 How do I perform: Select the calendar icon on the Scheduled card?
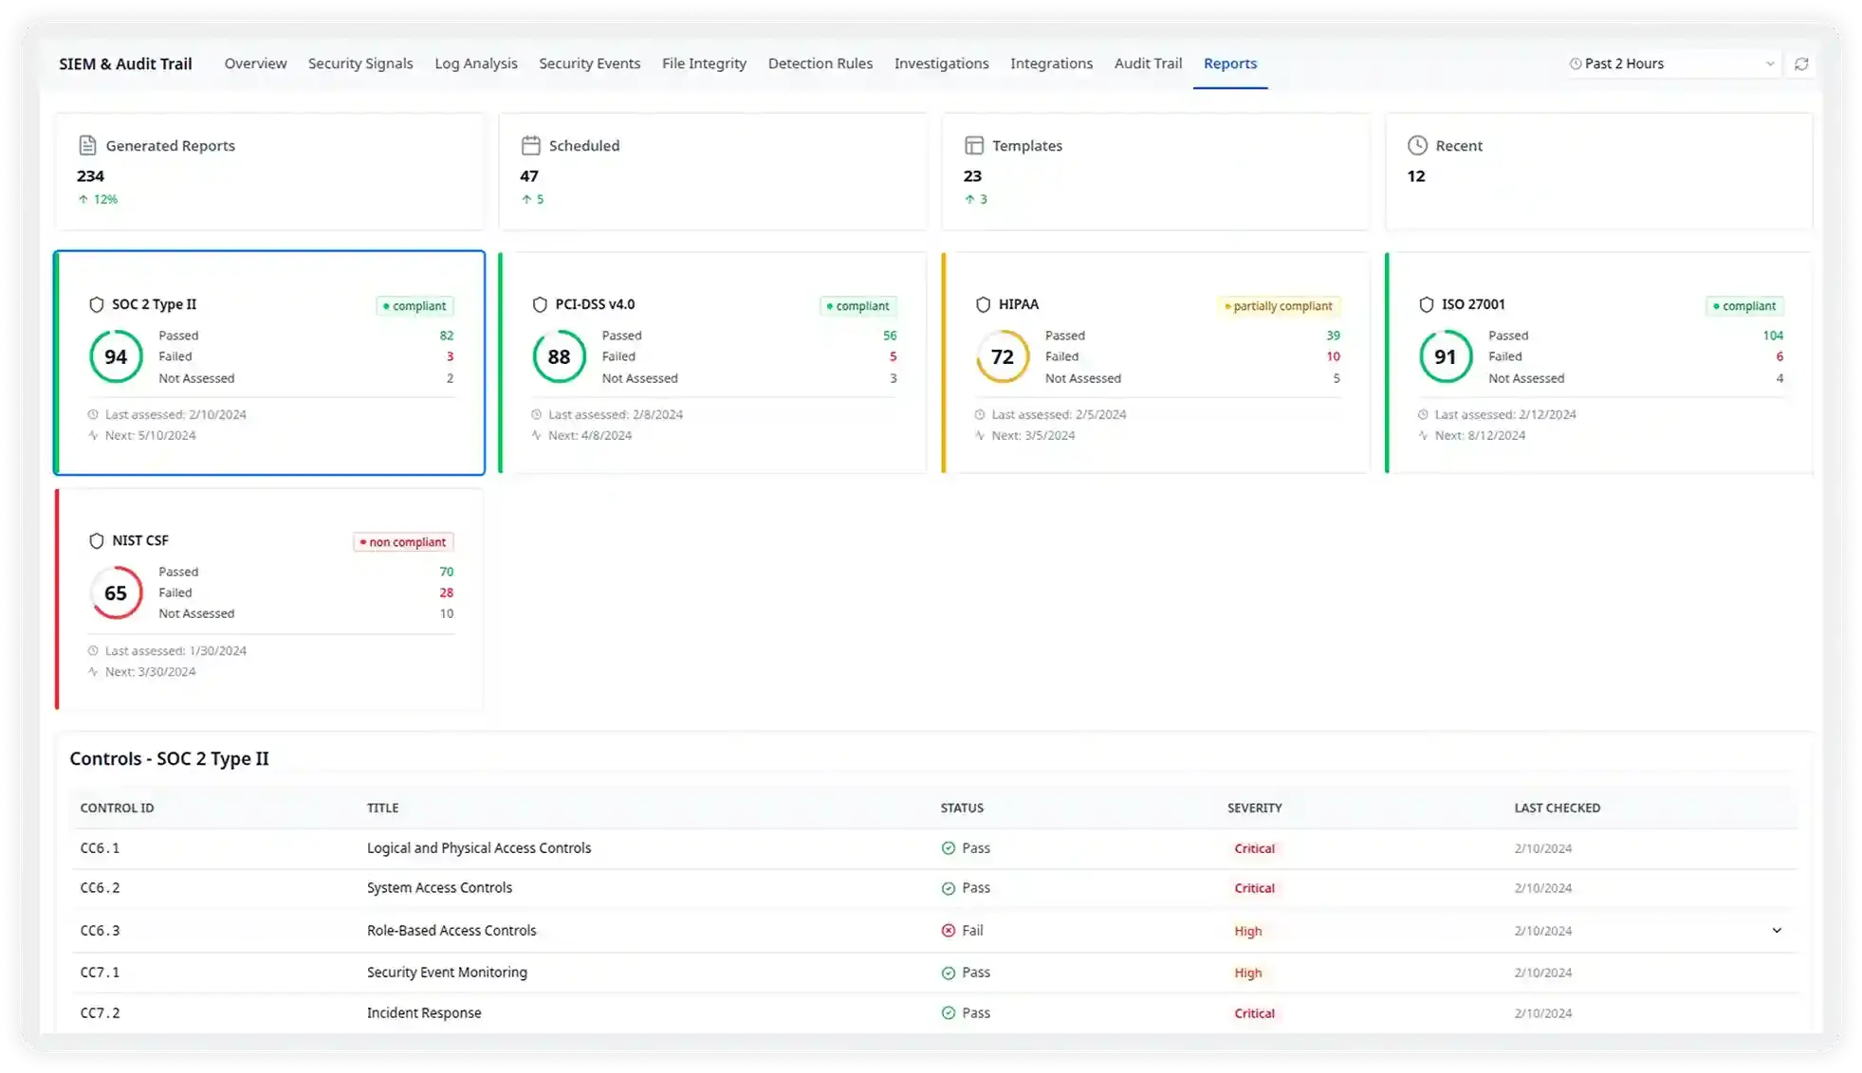(x=531, y=144)
